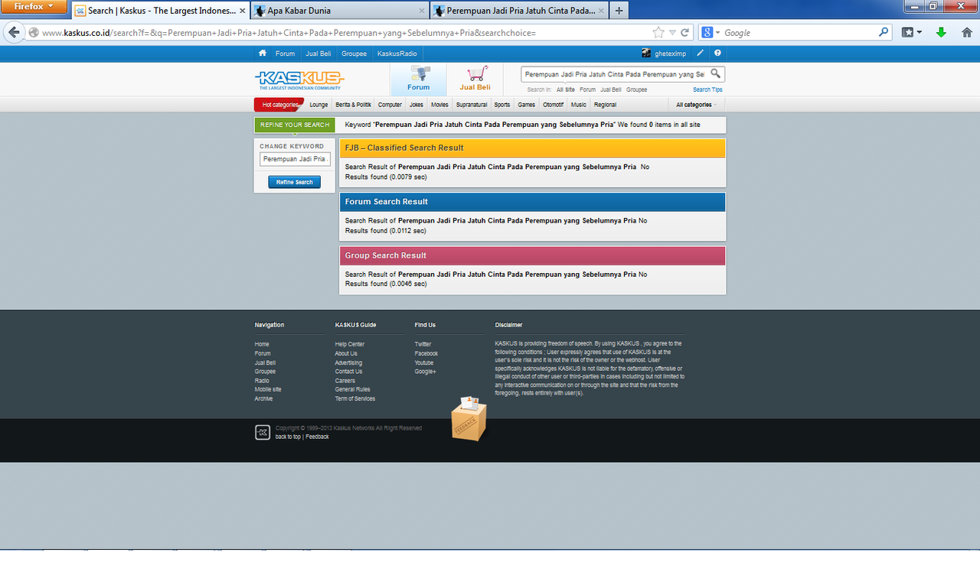Click the Kaskus home icon in top bar
Image resolution: width=980 pixels, height=562 pixels.
tap(263, 54)
